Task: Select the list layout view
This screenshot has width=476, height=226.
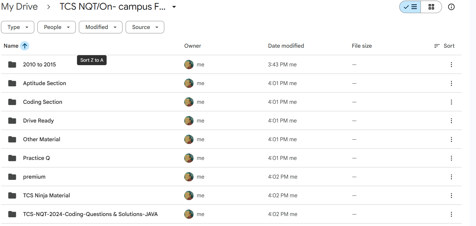Action: click(x=410, y=7)
